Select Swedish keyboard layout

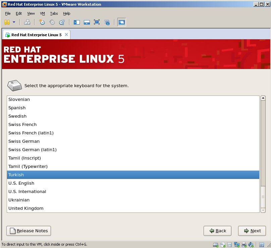[133, 116]
